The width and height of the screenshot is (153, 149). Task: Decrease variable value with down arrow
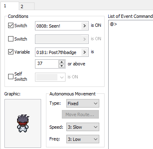coord(62,66)
